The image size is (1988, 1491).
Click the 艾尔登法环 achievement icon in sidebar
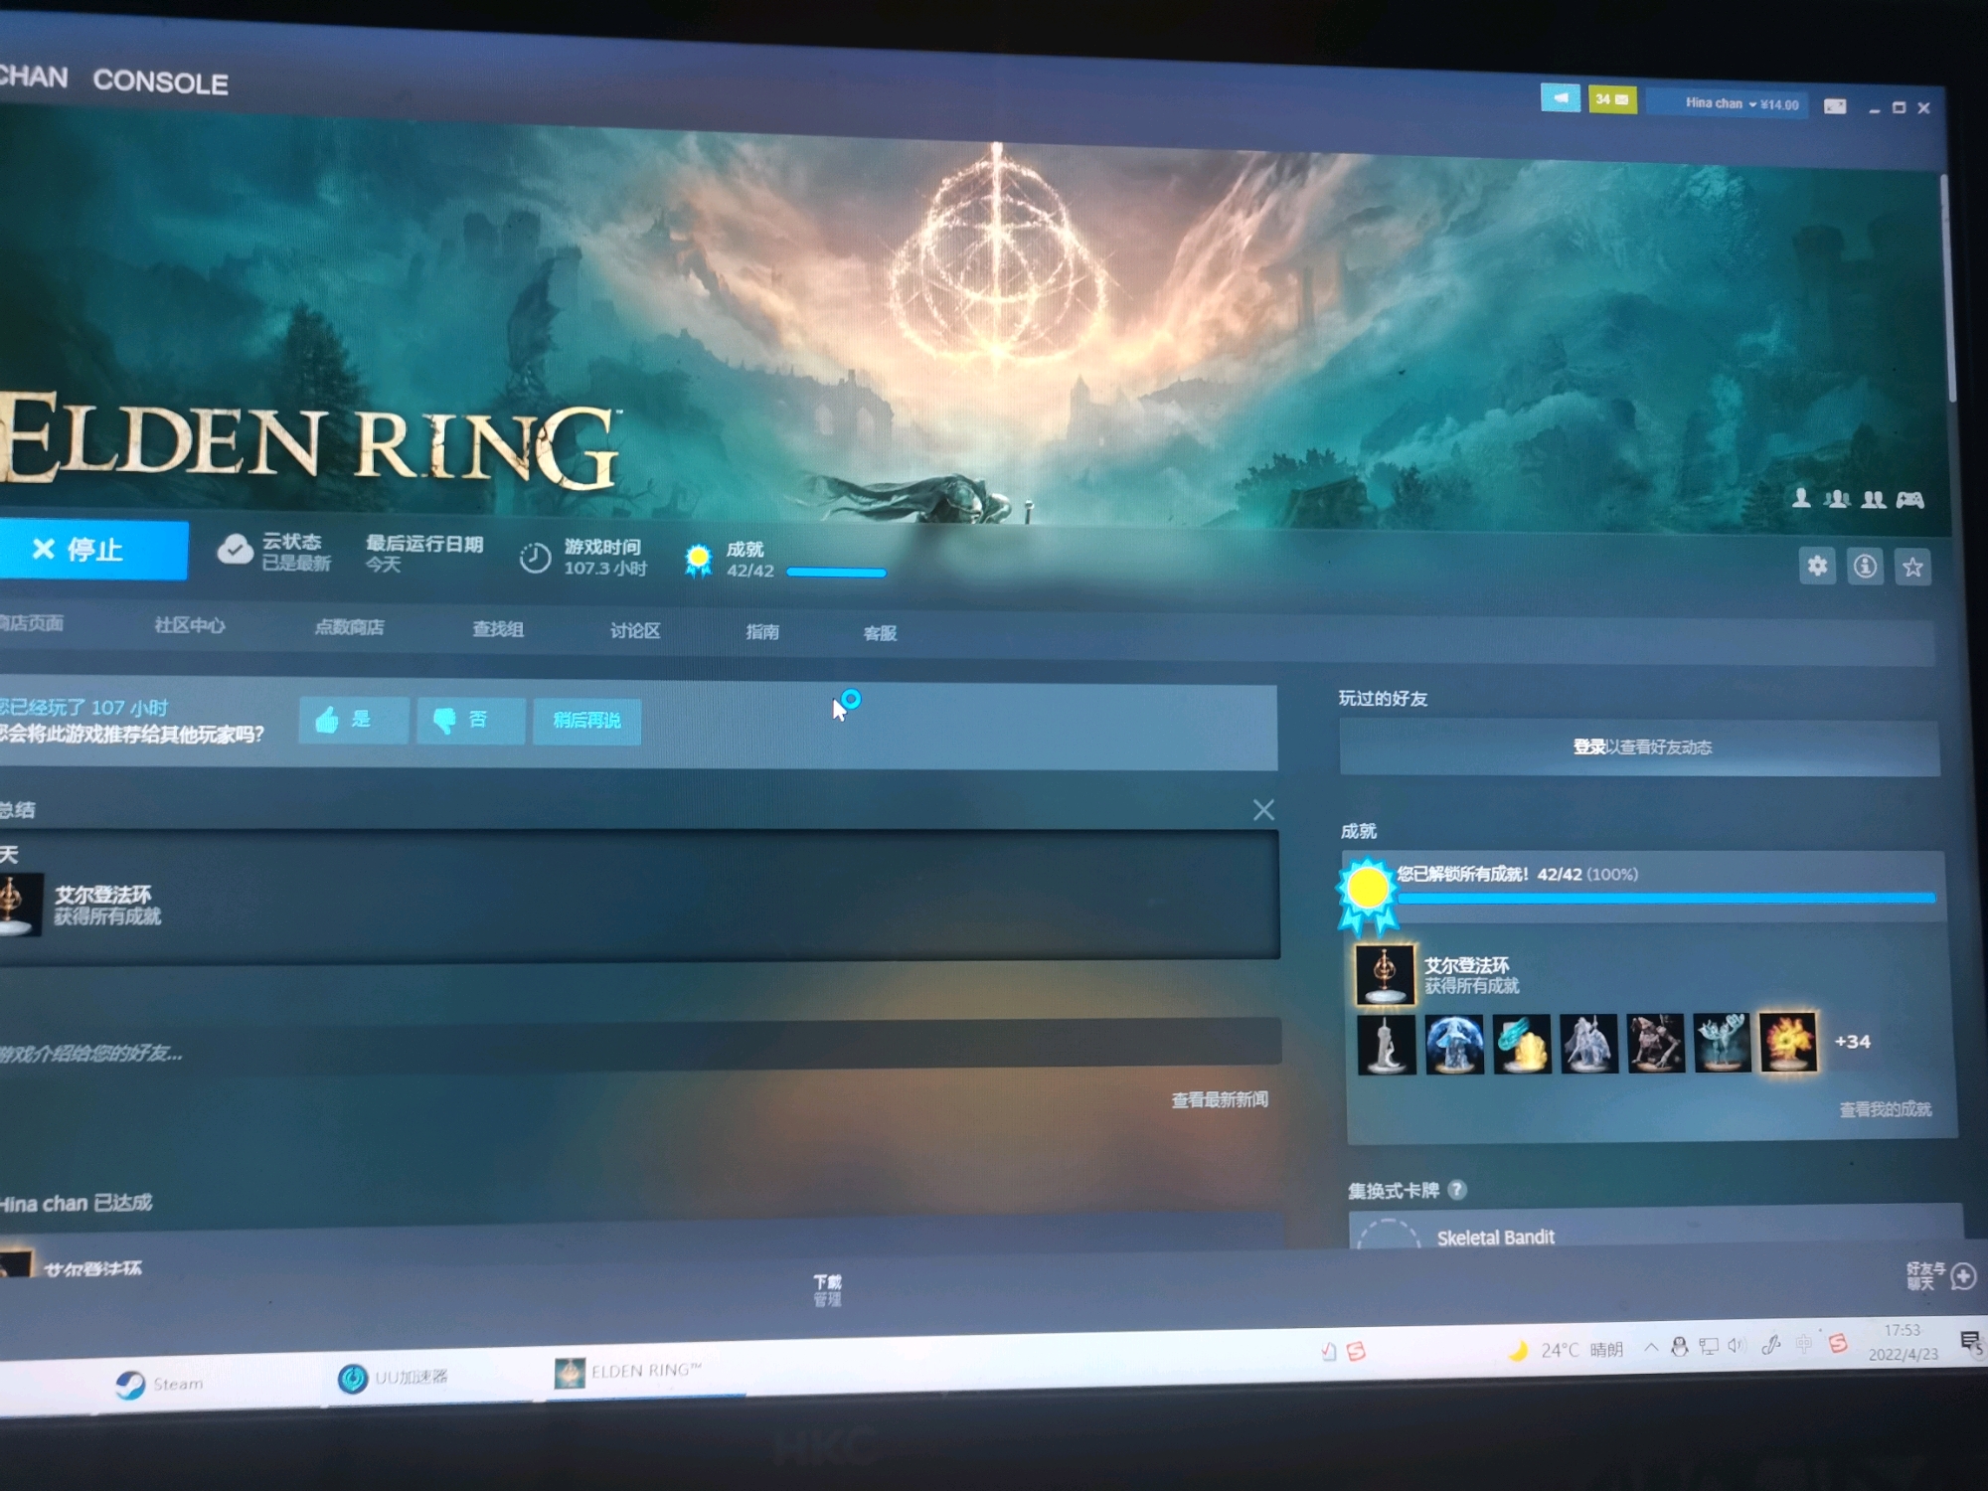(x=1385, y=974)
